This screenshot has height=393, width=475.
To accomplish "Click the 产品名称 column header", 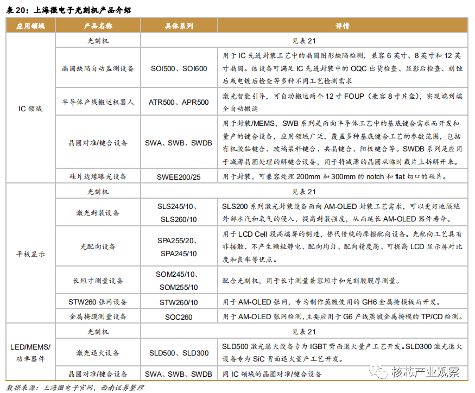I will click(98, 26).
